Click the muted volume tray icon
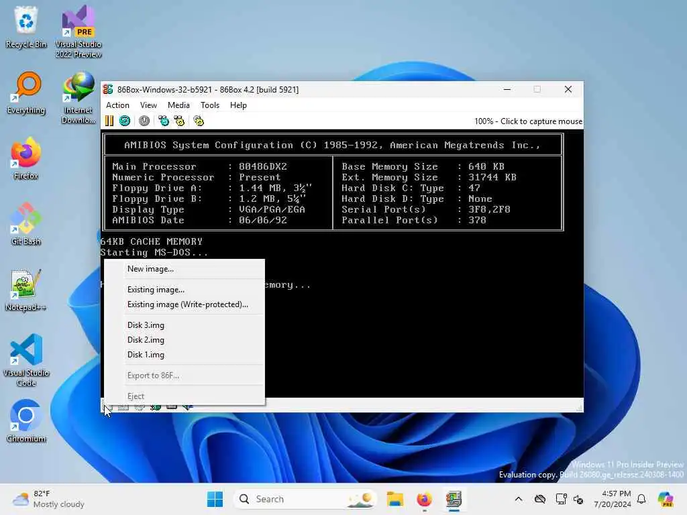Viewport: 687px width, 515px height. click(x=578, y=499)
